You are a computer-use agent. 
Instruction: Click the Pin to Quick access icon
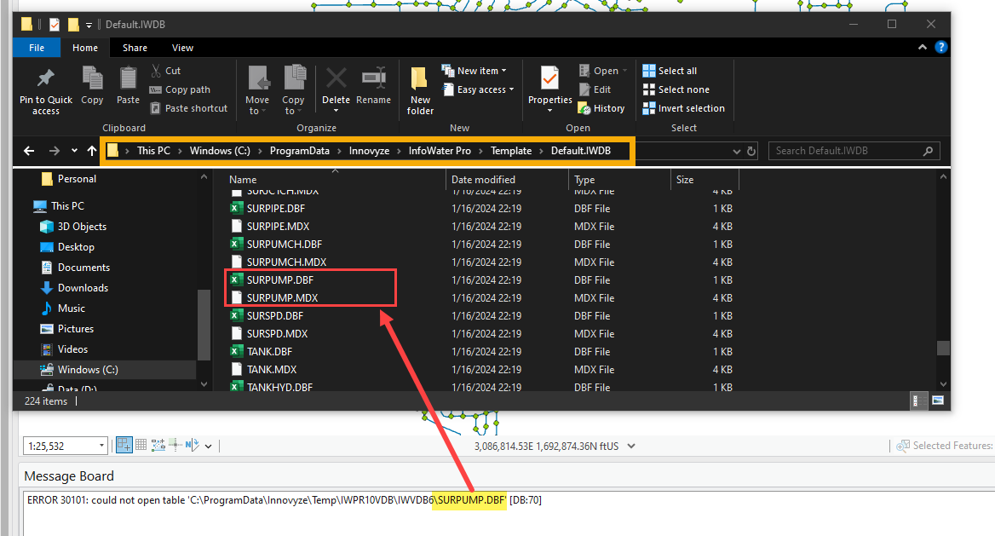(46, 78)
